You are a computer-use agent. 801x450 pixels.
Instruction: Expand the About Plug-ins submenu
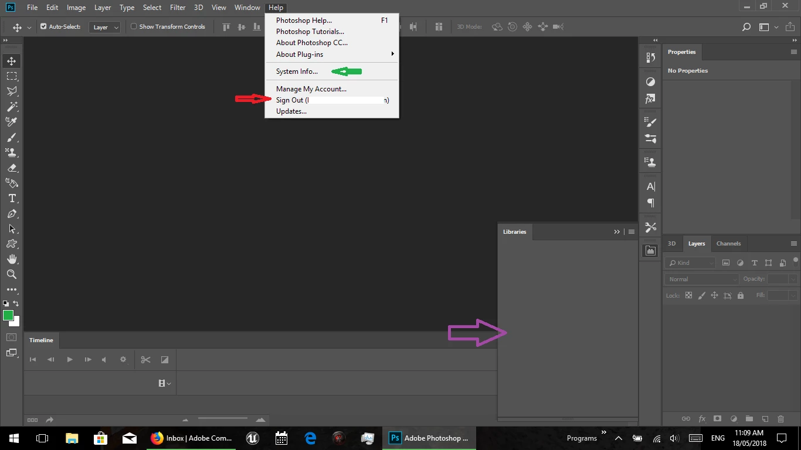click(x=332, y=54)
